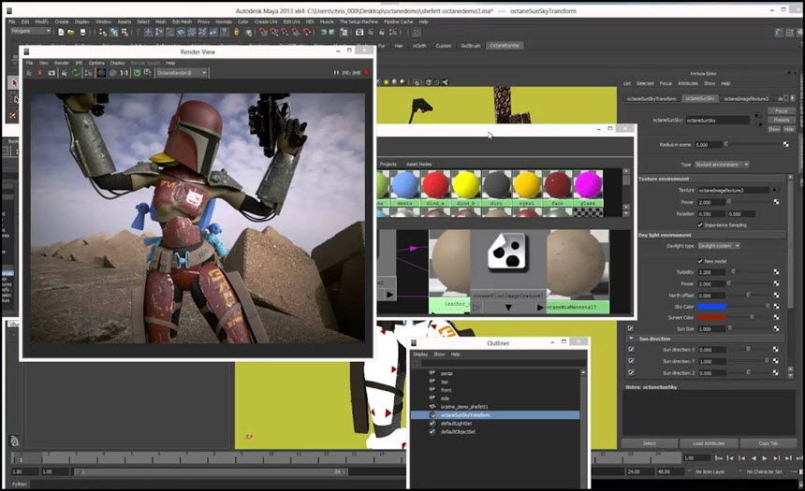
Task: Click the pause IPR icon in Render View
Action: tap(336, 73)
